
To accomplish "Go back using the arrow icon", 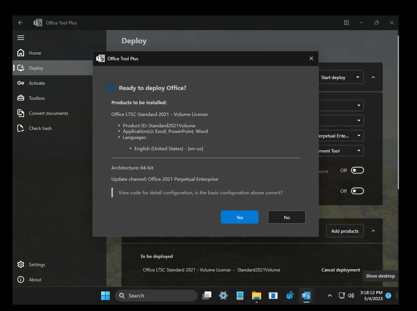I will coord(21,23).
